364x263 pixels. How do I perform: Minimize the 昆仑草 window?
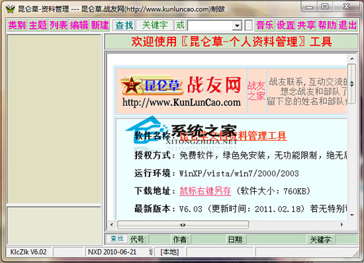309,7
